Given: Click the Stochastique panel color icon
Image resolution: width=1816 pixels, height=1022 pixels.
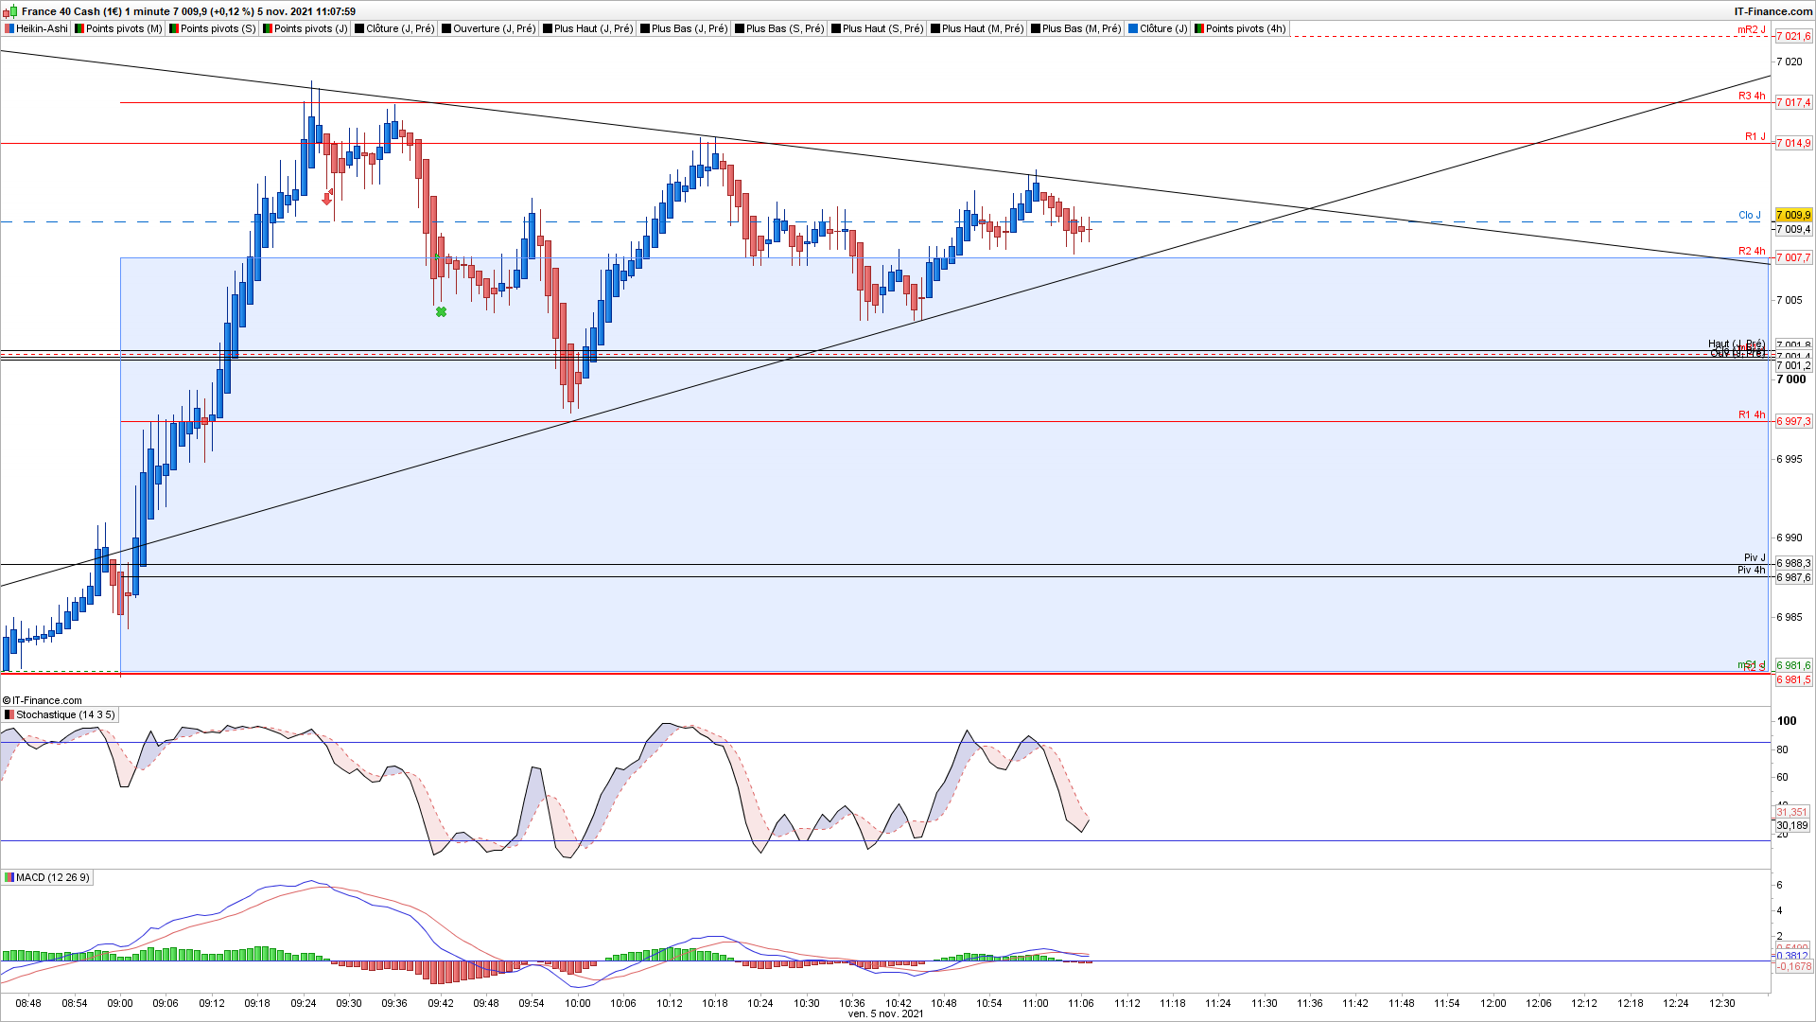Looking at the screenshot, I should (x=9, y=714).
